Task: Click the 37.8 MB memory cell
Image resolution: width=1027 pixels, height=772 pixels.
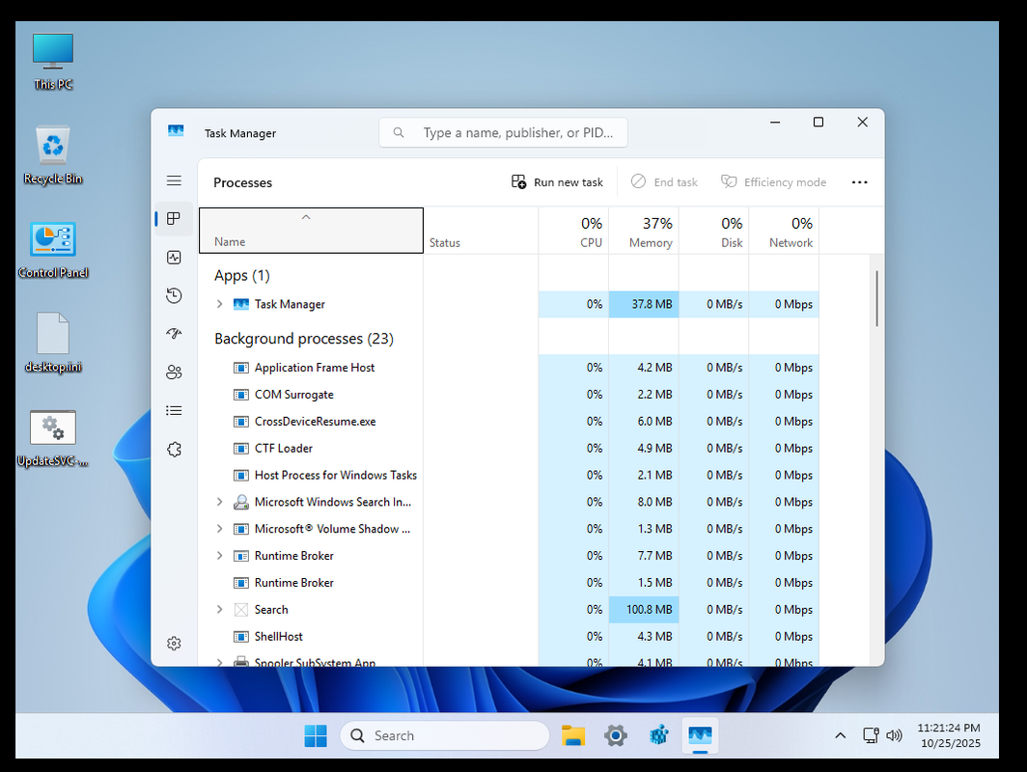Action: click(x=644, y=304)
